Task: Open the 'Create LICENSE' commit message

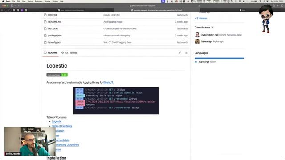Action: 112,15
